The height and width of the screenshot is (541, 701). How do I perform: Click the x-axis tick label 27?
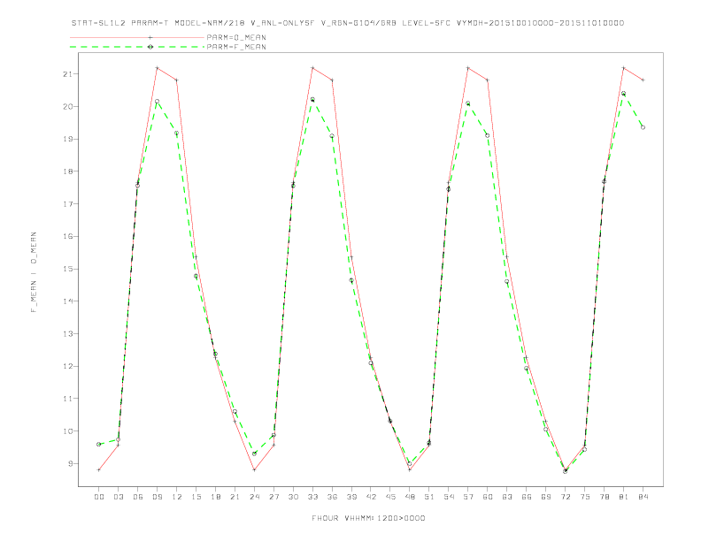click(273, 497)
